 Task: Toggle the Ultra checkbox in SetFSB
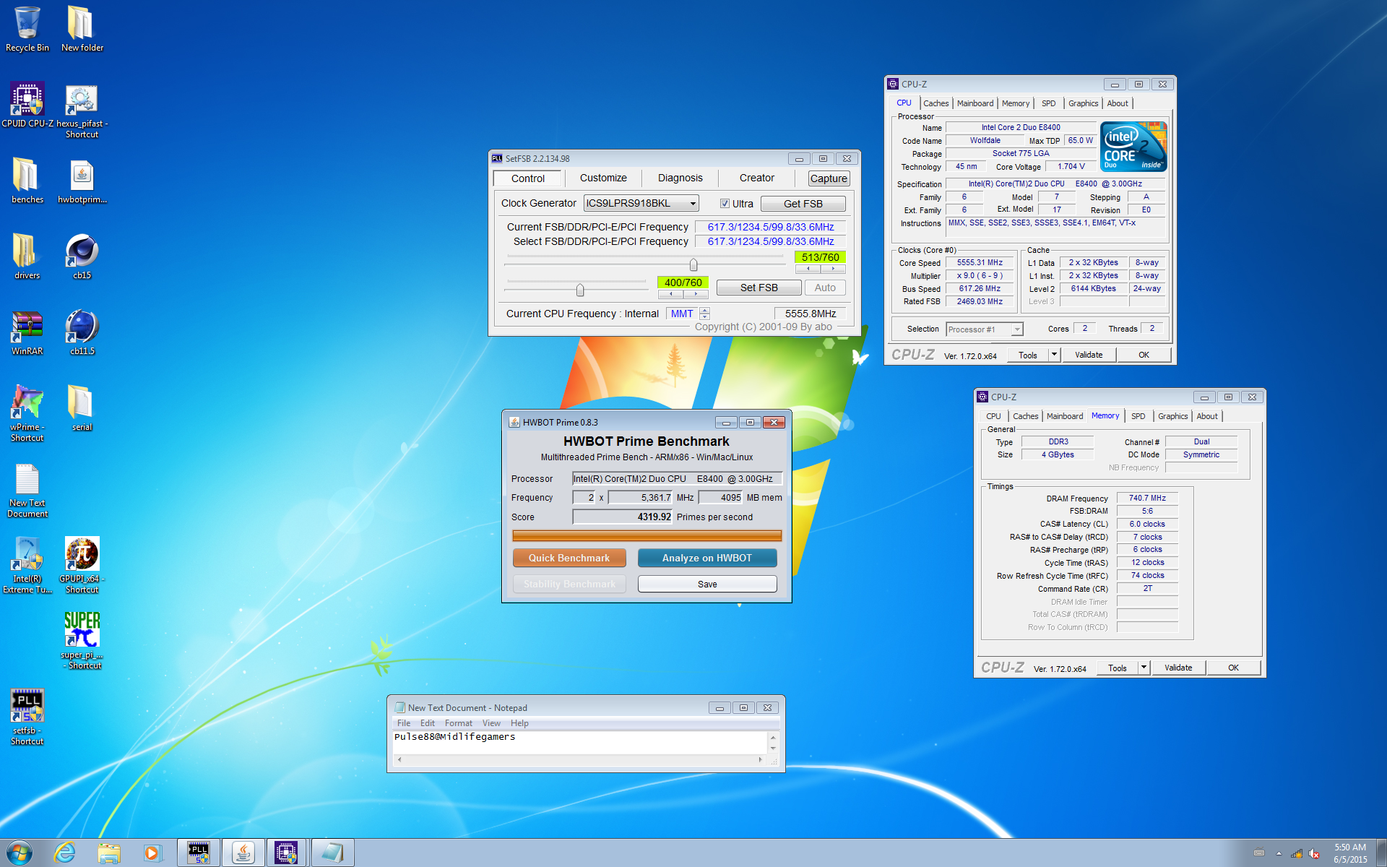[x=725, y=204]
